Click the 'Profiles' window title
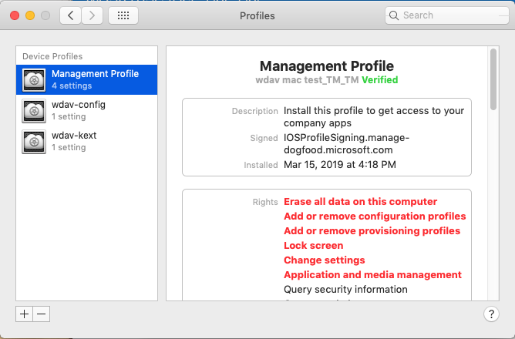Viewport: 515px width, 339px height. coord(257,15)
